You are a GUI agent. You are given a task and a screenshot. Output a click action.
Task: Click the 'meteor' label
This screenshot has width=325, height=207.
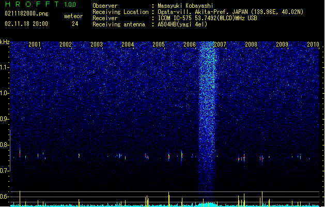[x=73, y=16]
